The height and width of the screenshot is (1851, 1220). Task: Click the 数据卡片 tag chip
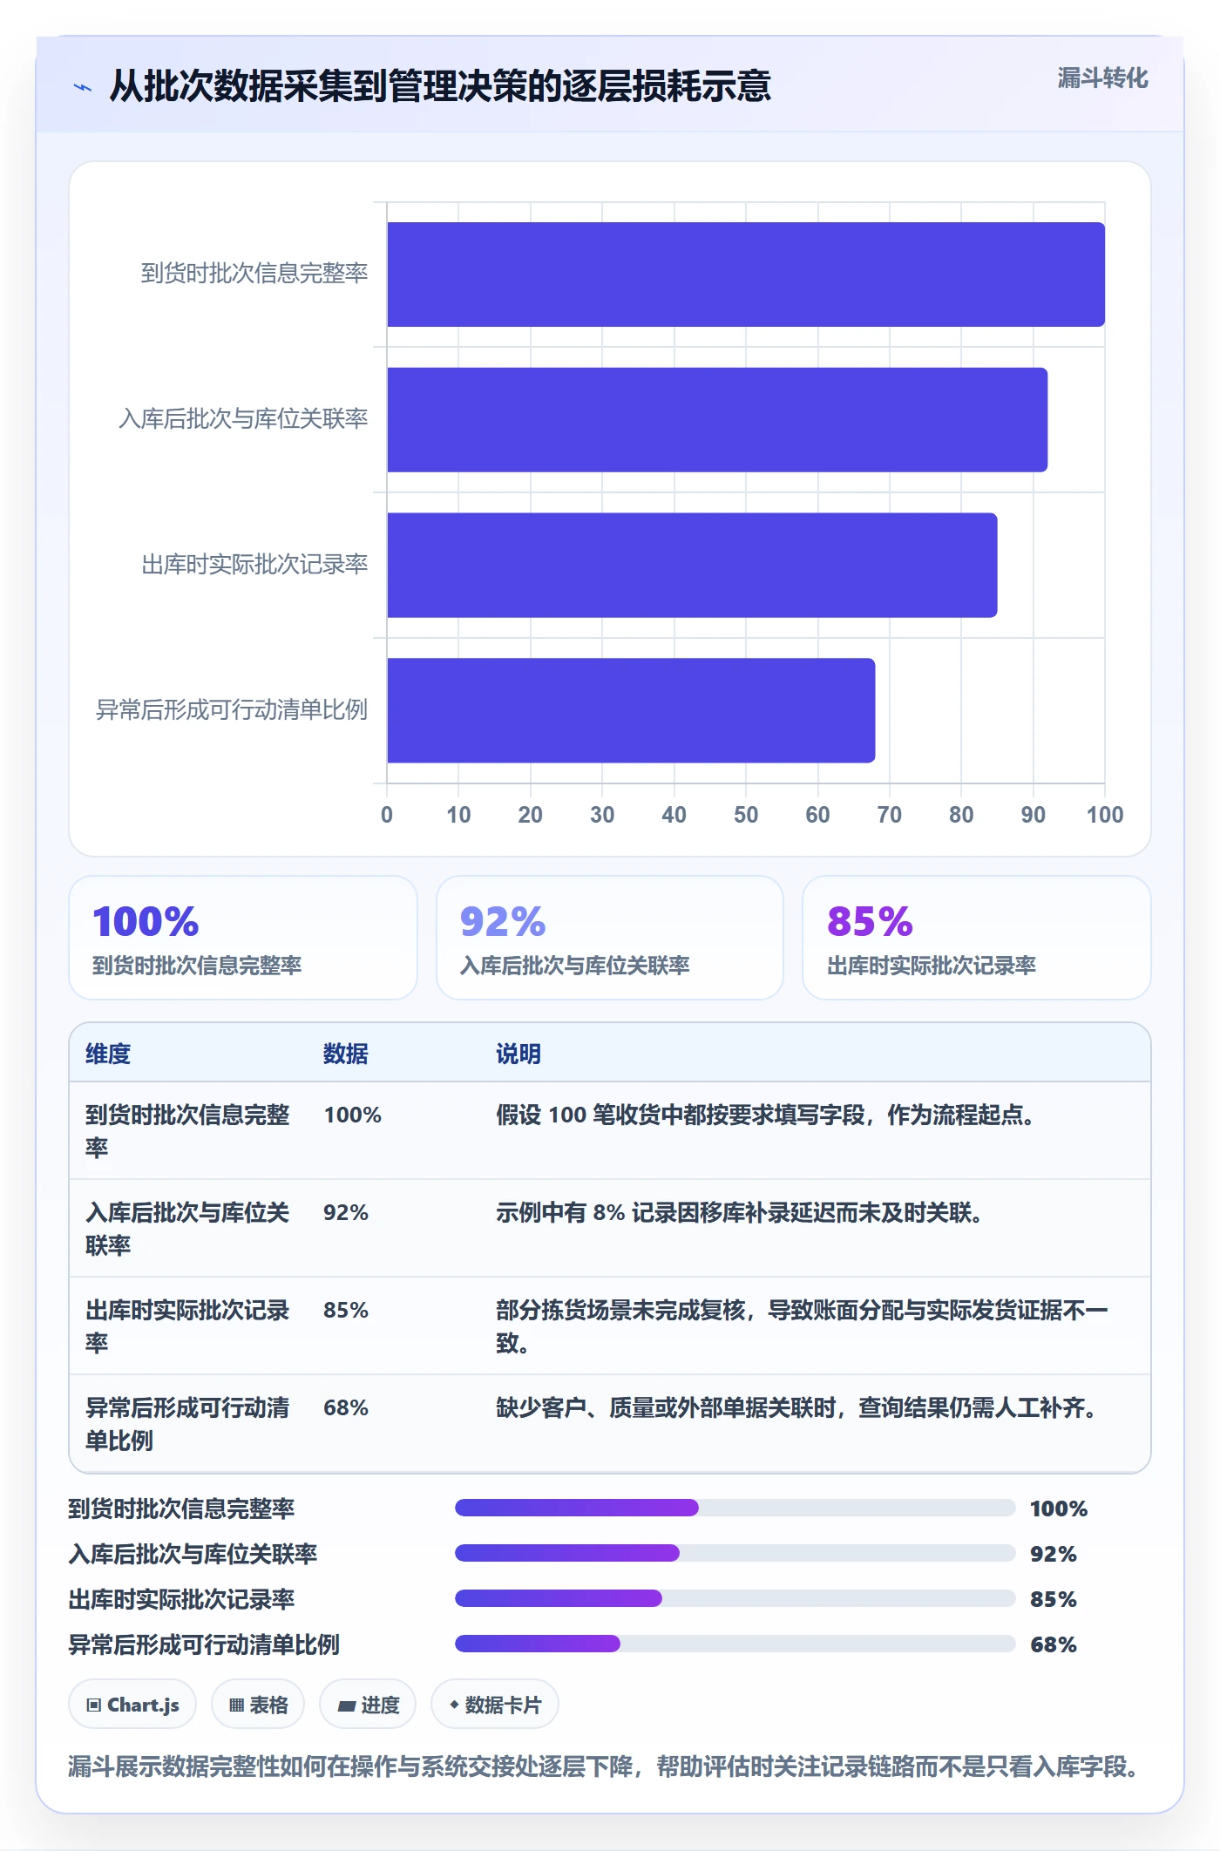(x=495, y=1704)
